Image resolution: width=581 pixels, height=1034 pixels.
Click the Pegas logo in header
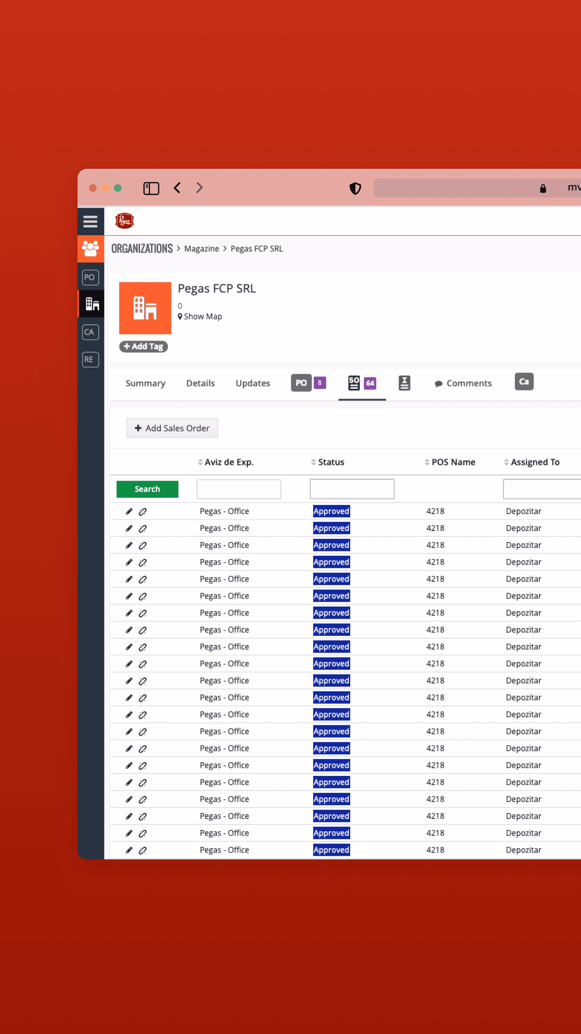(124, 221)
